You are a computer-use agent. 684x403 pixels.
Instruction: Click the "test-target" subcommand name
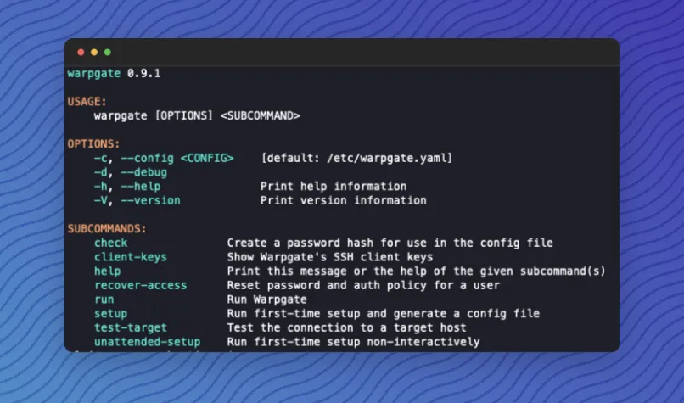tap(131, 327)
